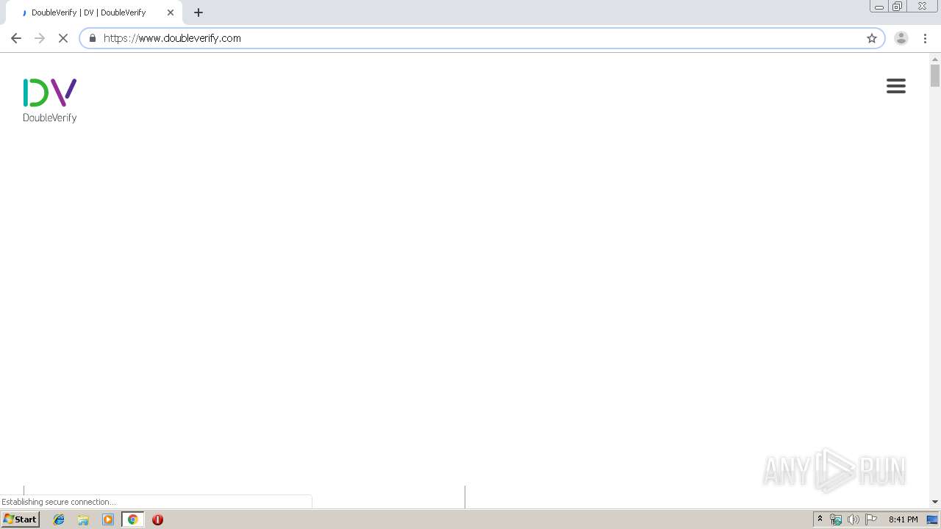Go forward to the next page

40,38
